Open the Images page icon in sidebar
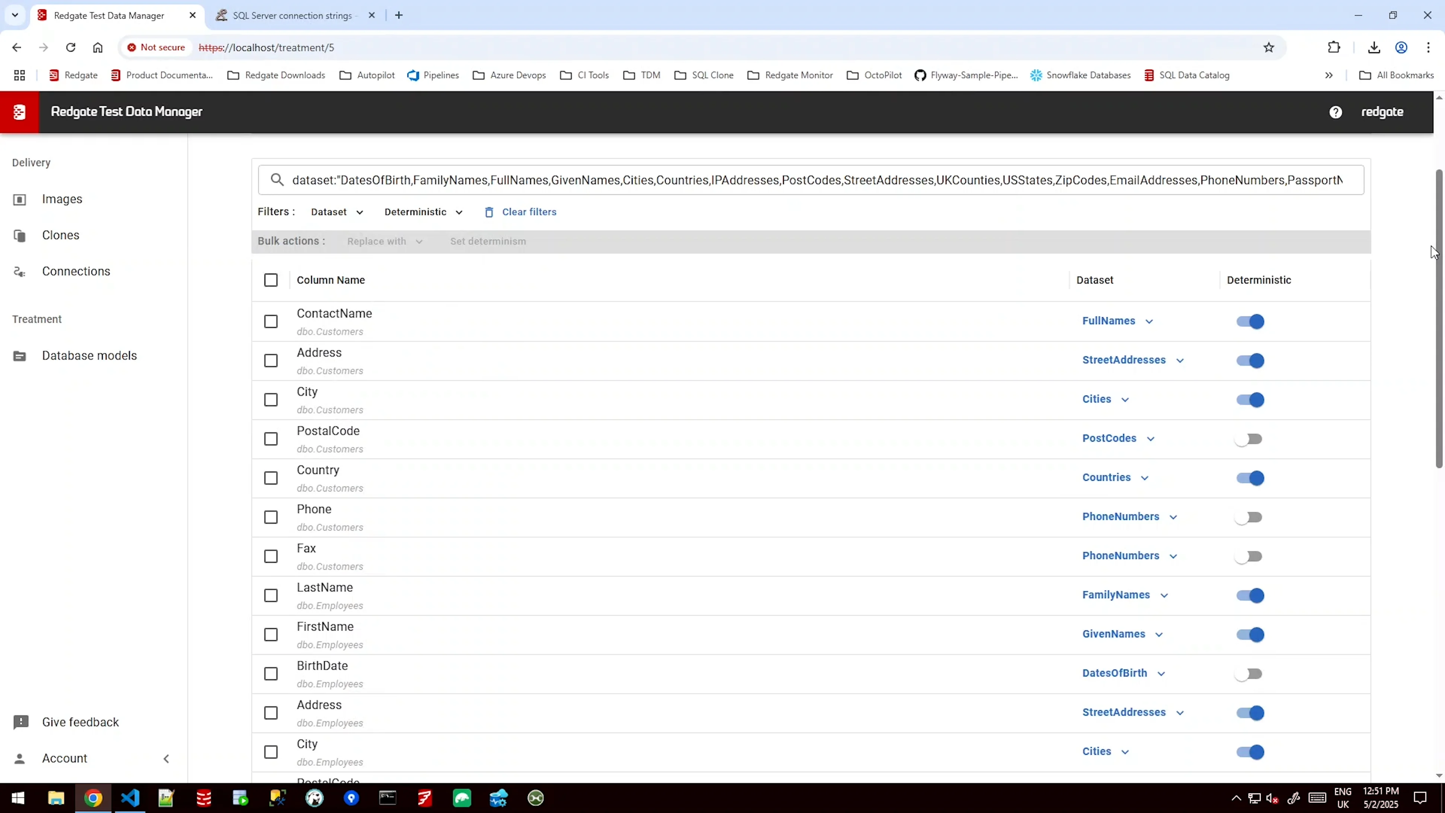 (x=20, y=199)
